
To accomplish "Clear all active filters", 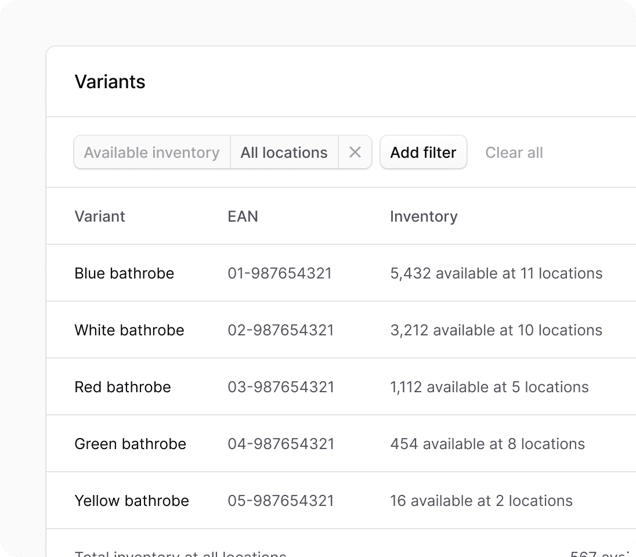I will (514, 152).
